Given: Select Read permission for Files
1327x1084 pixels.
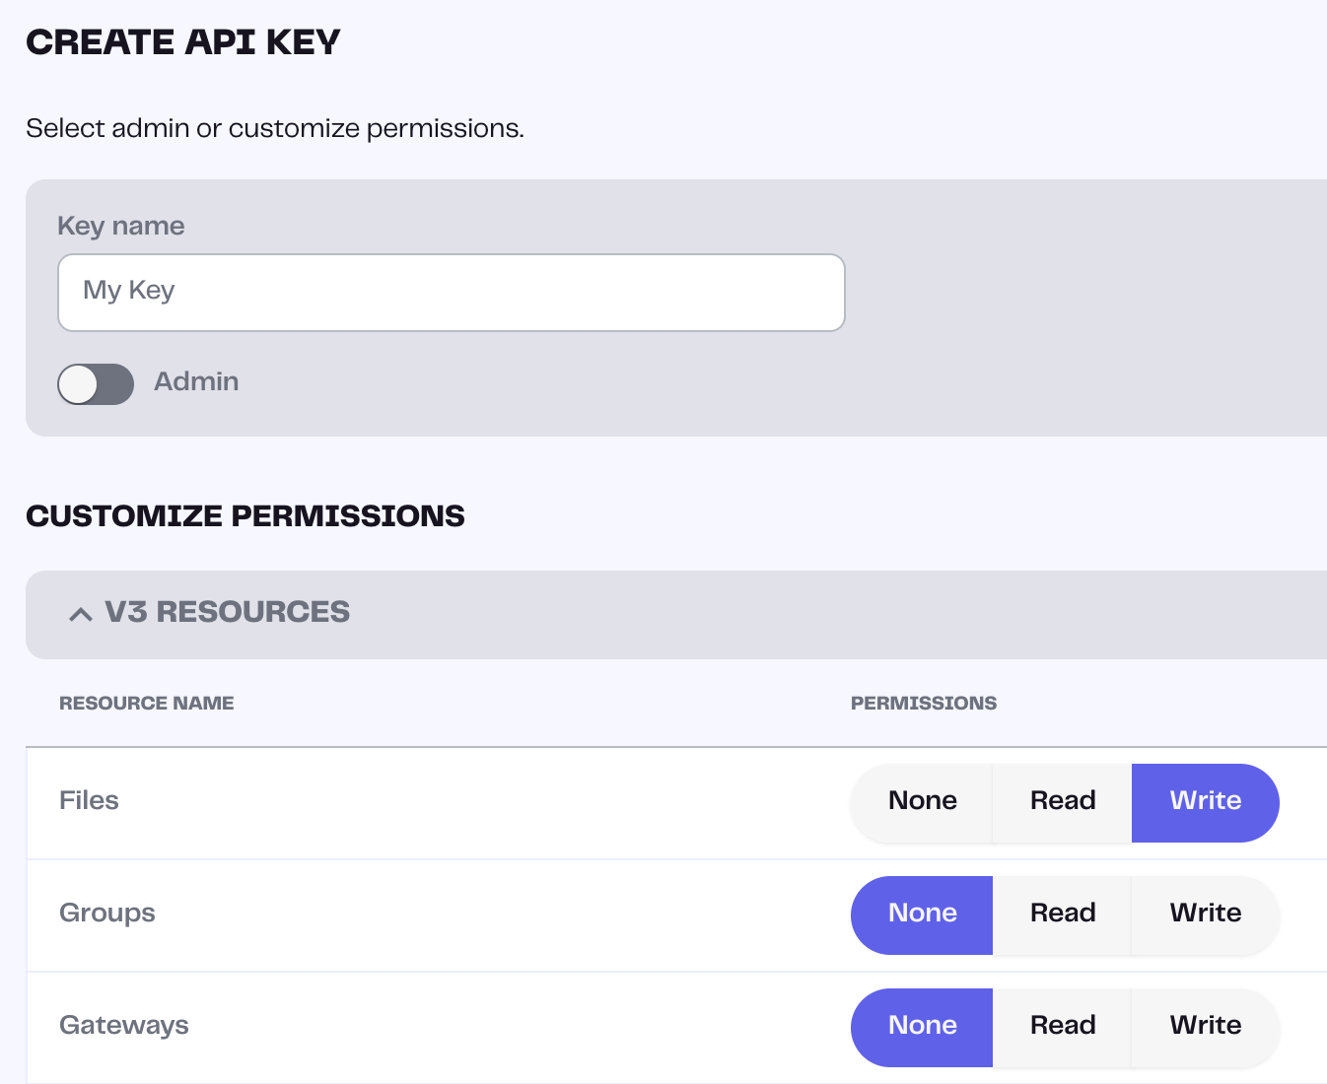Looking at the screenshot, I should click(x=1063, y=801).
